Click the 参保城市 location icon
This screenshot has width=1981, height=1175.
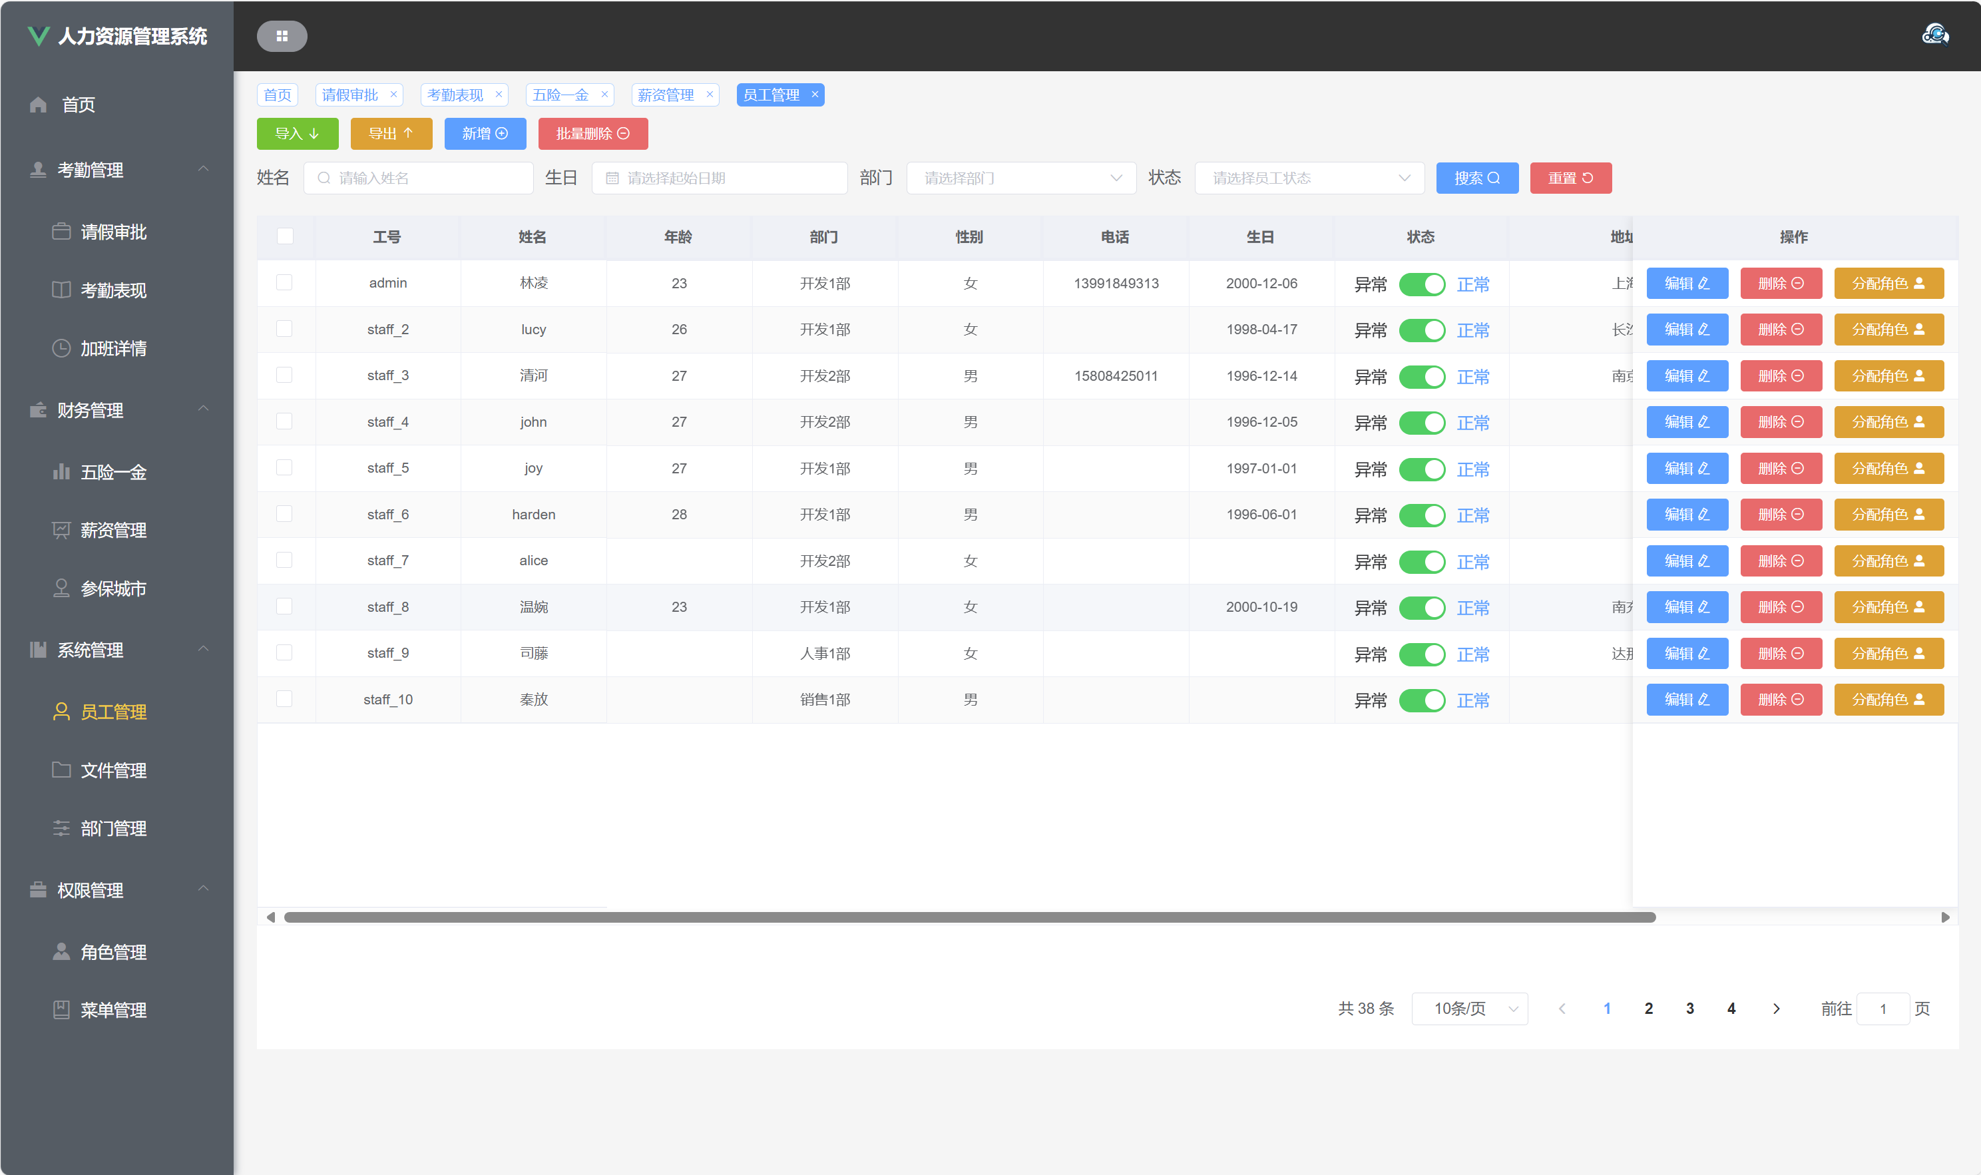coord(61,588)
